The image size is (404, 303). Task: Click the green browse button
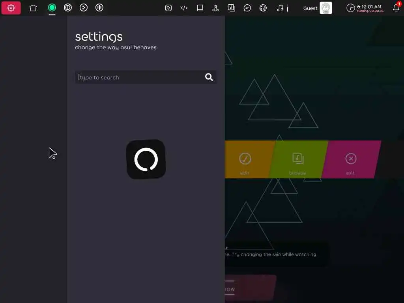tap(298, 159)
